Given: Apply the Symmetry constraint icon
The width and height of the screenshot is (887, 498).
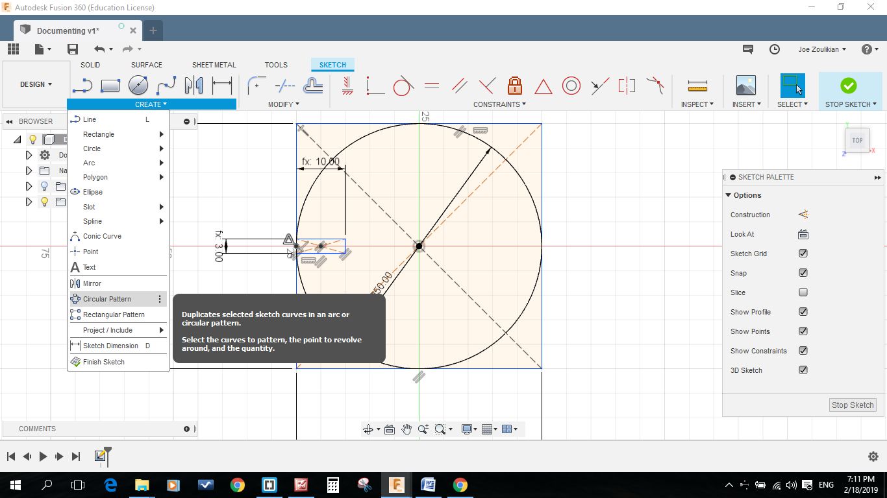Looking at the screenshot, I should coord(627,85).
